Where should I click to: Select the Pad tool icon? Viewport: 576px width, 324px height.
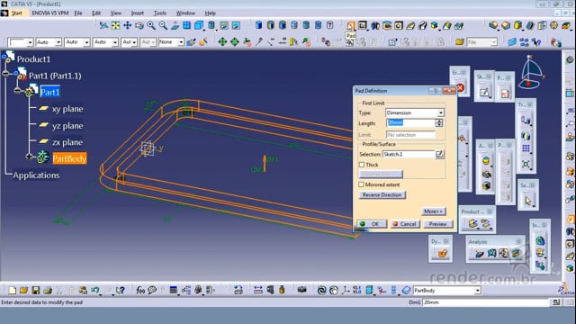tap(350, 25)
